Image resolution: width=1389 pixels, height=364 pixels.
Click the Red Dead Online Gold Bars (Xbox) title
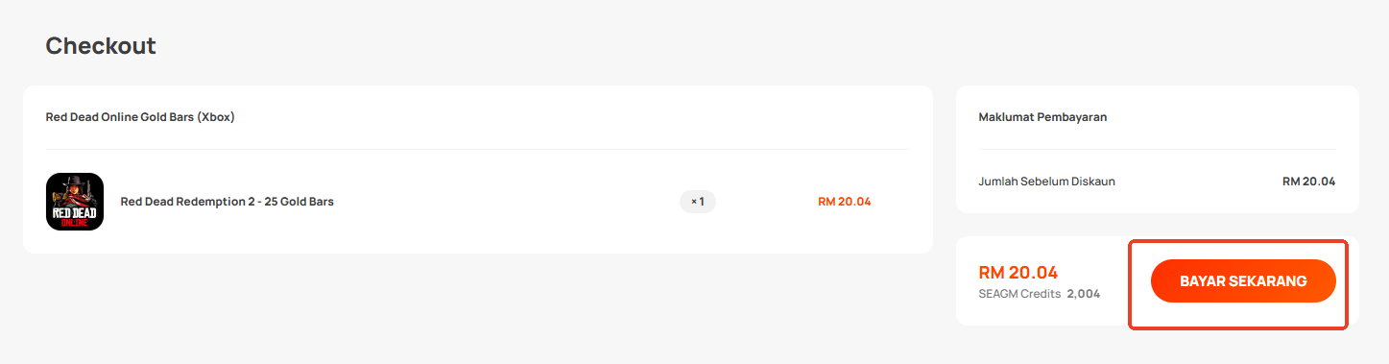140,117
